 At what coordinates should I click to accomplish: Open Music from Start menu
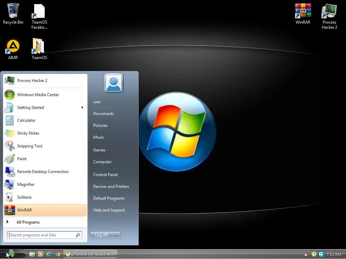point(99,137)
